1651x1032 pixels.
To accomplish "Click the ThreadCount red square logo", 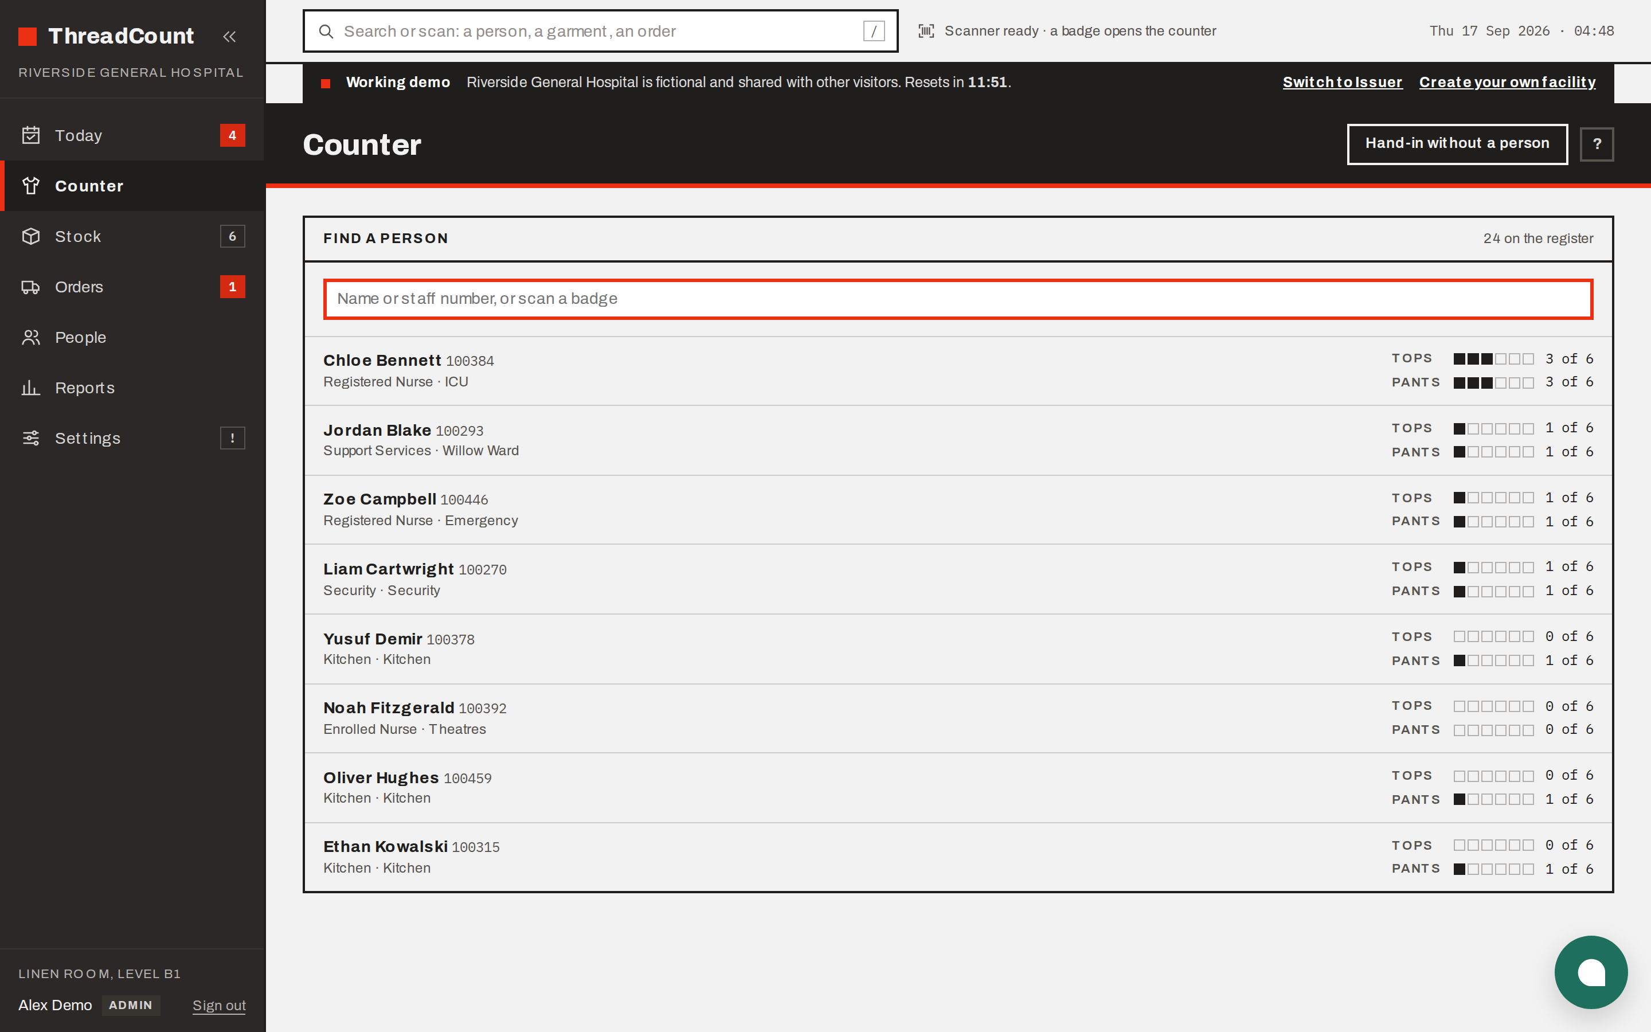I will pos(28,36).
